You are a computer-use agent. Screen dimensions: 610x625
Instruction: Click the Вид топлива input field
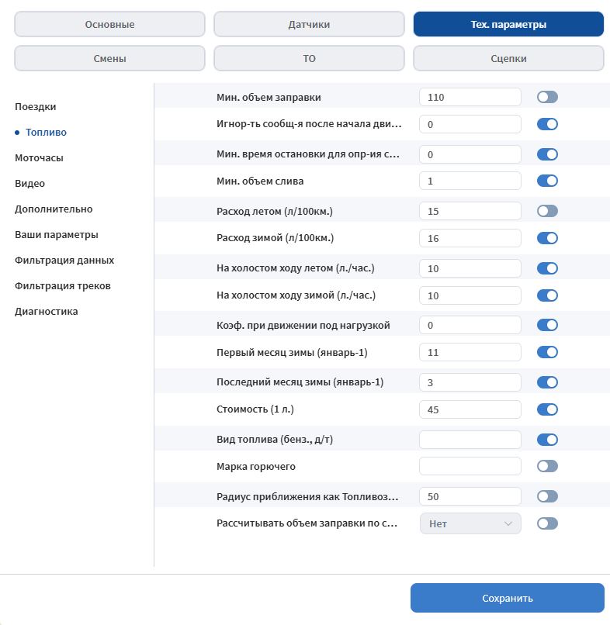pos(470,440)
